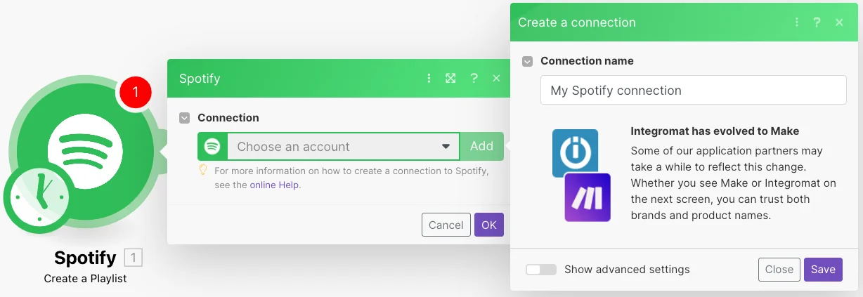Click the Close button in connection dialog
The image size is (863, 297).
click(779, 270)
